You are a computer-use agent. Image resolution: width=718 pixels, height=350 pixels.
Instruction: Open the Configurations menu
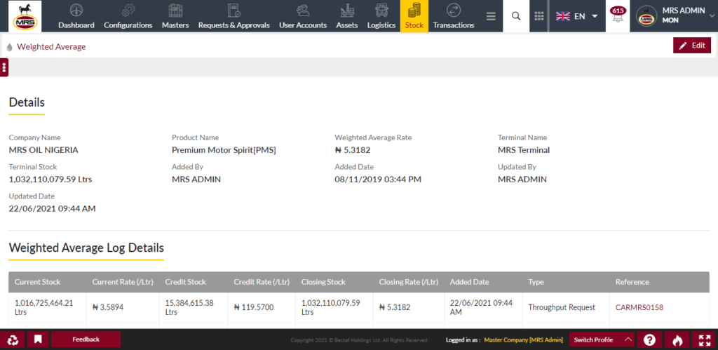128,17
